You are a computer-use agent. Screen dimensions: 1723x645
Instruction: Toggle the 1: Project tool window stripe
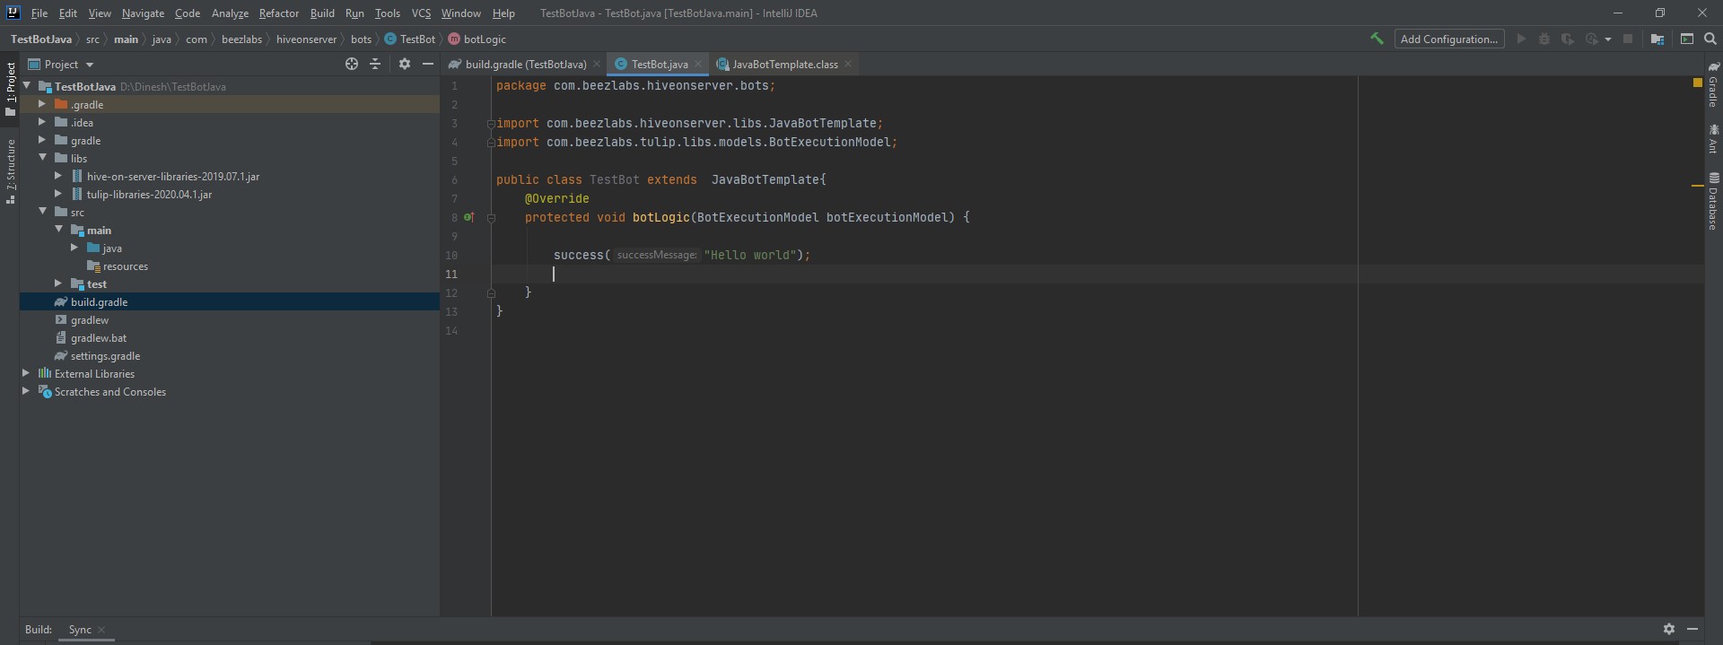10,89
